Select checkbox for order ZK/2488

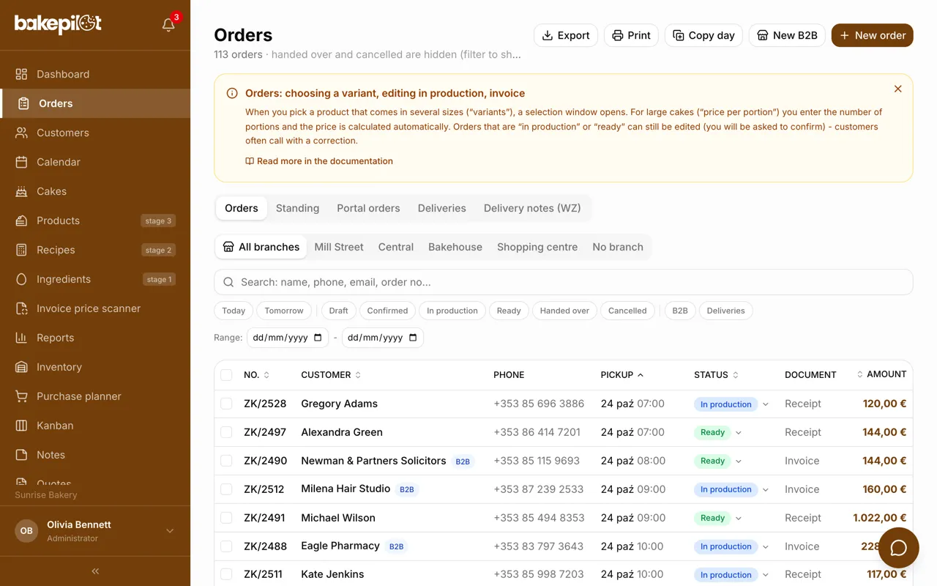click(226, 546)
